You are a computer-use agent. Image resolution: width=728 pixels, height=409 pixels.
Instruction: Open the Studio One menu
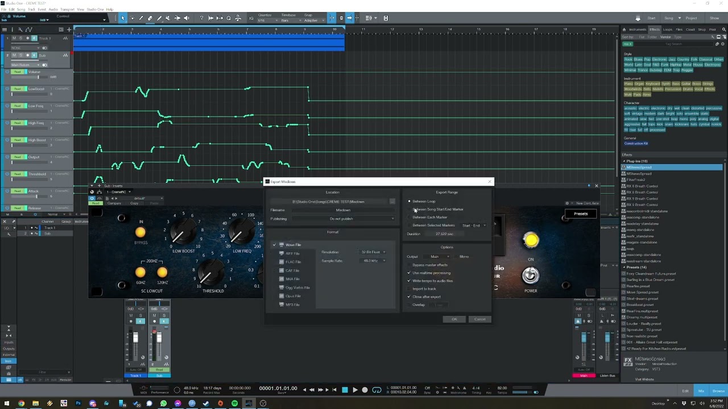(x=95, y=10)
